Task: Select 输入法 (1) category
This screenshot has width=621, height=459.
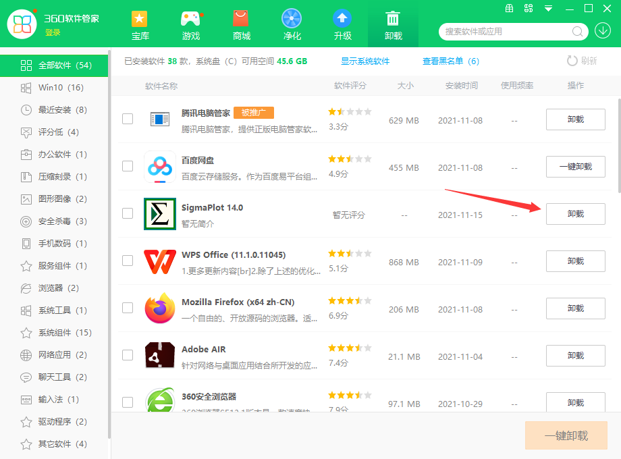Action: click(x=54, y=399)
